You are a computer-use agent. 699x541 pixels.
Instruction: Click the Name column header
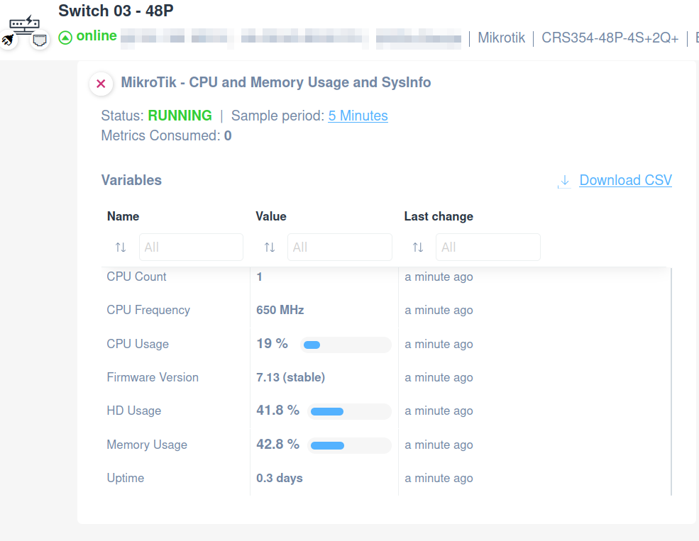pos(123,216)
